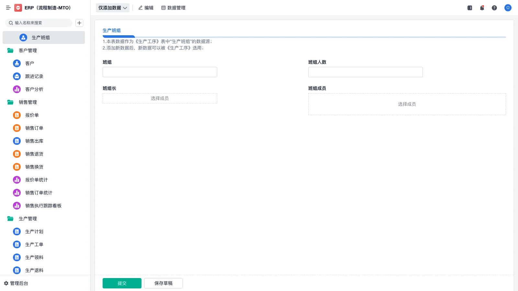The image size is (518, 291).
Task: Focus the 班组人数 input field
Action: tap(366, 72)
